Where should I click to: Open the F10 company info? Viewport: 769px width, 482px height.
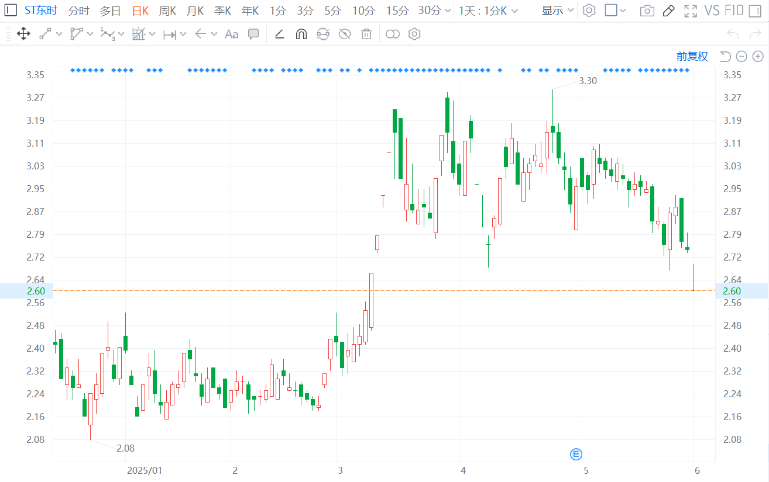coord(734,11)
